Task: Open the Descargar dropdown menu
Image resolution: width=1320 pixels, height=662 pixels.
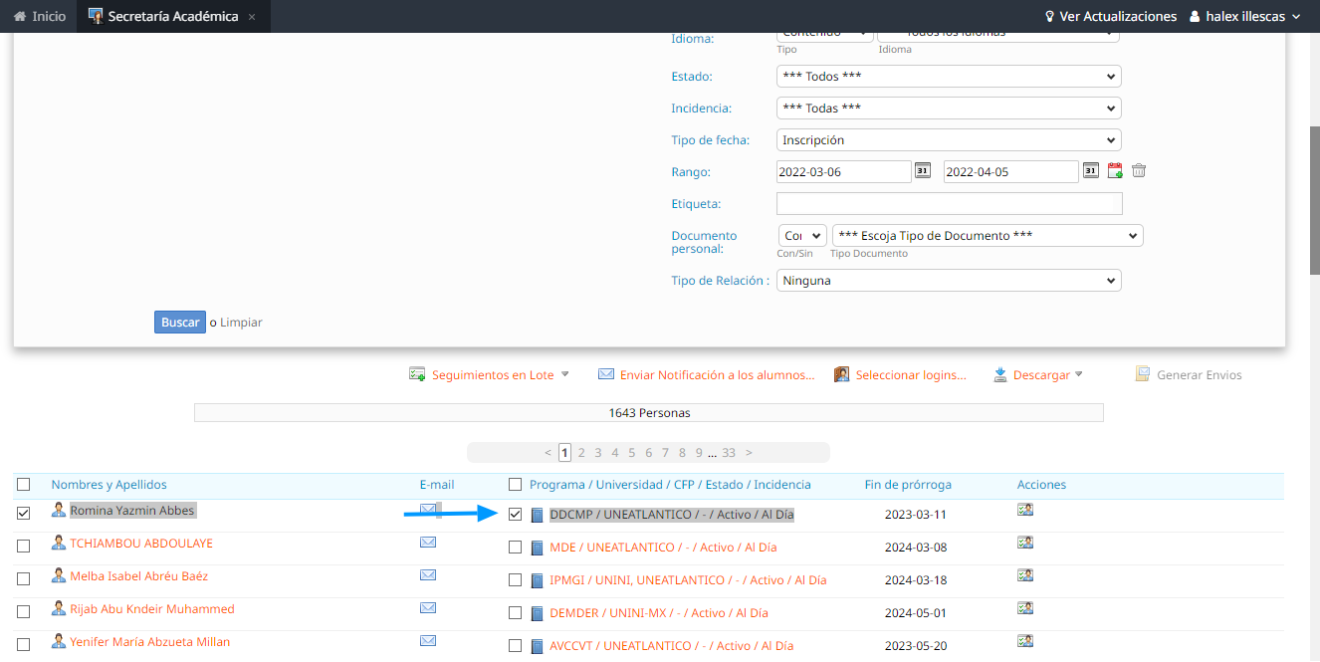Action: pos(1040,375)
